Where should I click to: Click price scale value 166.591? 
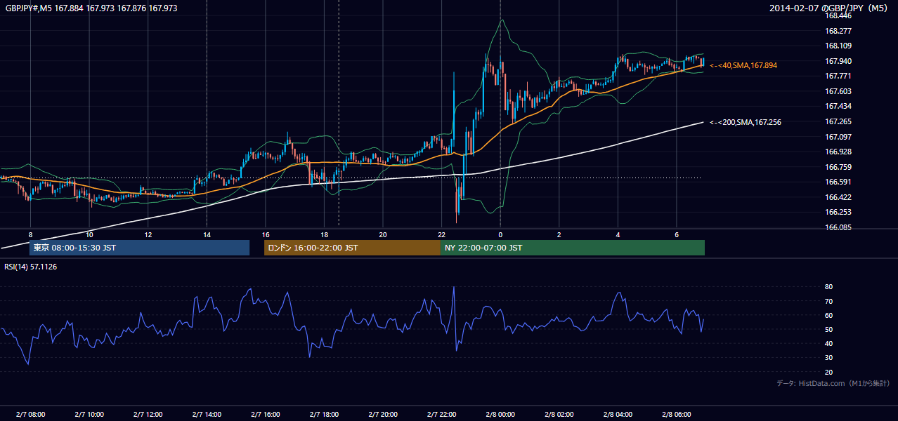[838, 182]
